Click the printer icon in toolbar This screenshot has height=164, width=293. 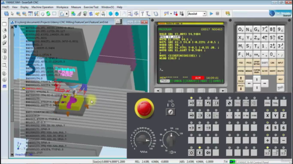pyautogui.click(x=103, y=14)
